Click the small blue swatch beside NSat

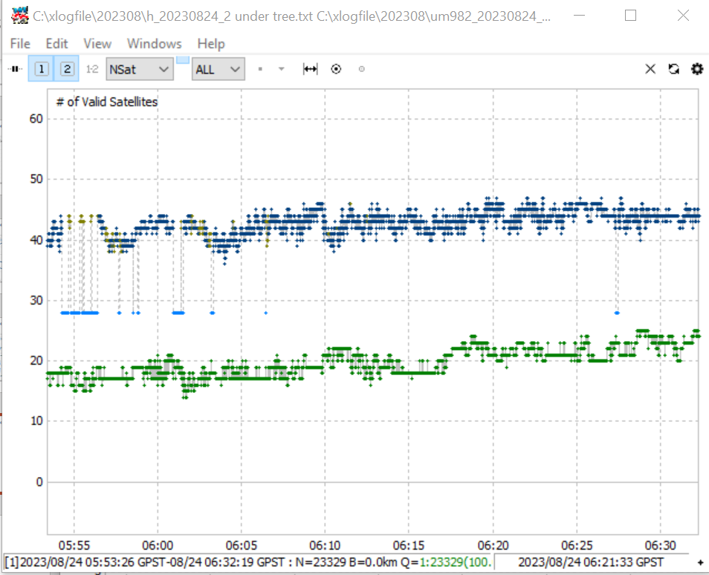coord(183,60)
